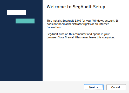Select the paragraph starting "SegAudit runs on this computer"

point(81,36)
